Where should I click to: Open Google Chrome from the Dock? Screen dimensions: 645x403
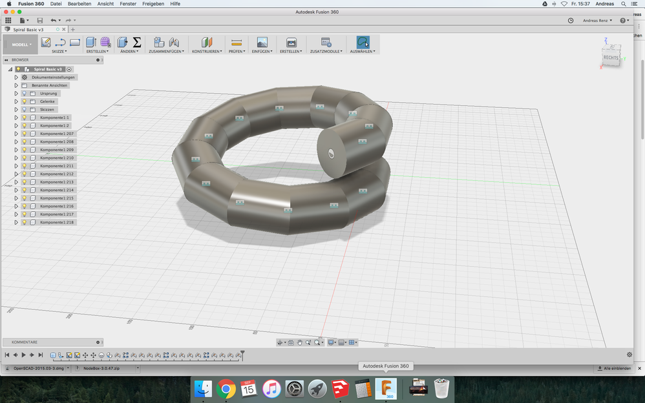point(226,389)
